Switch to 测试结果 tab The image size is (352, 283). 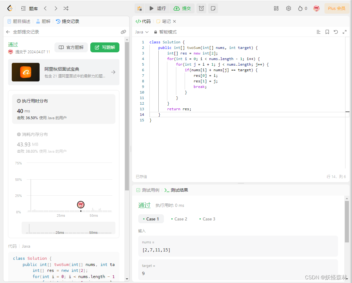[x=176, y=190]
